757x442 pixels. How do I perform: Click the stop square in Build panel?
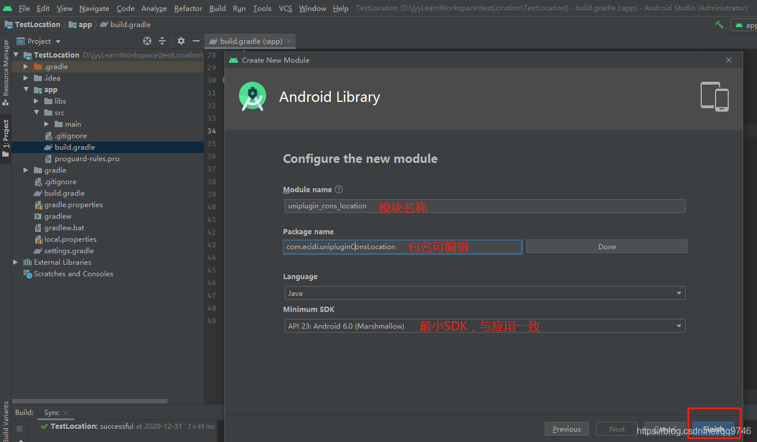[x=20, y=429]
